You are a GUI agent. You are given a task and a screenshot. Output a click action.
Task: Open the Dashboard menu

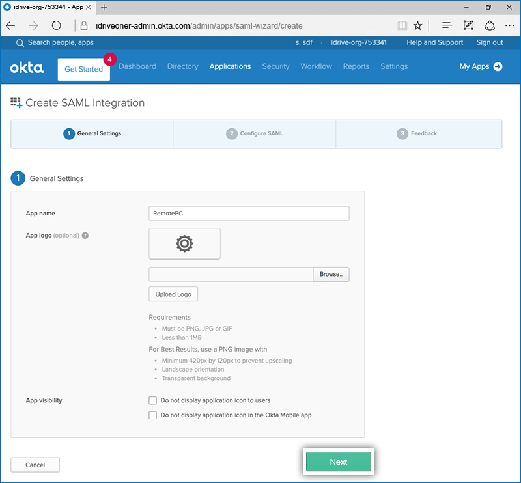[137, 66]
